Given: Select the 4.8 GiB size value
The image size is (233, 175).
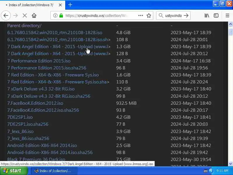Looking at the screenshot, I should click(123, 33).
